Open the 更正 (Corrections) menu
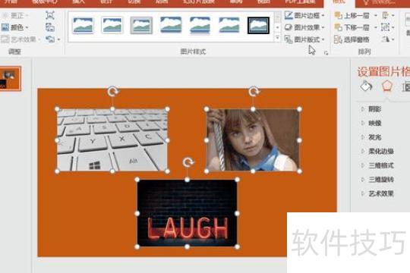The image size is (410, 273). click(x=15, y=15)
